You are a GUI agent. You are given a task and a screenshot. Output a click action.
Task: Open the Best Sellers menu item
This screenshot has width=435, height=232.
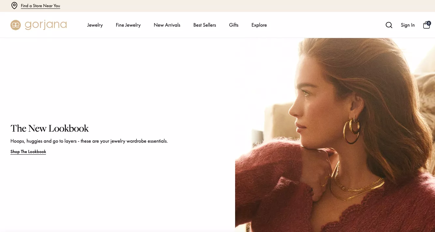(204, 25)
